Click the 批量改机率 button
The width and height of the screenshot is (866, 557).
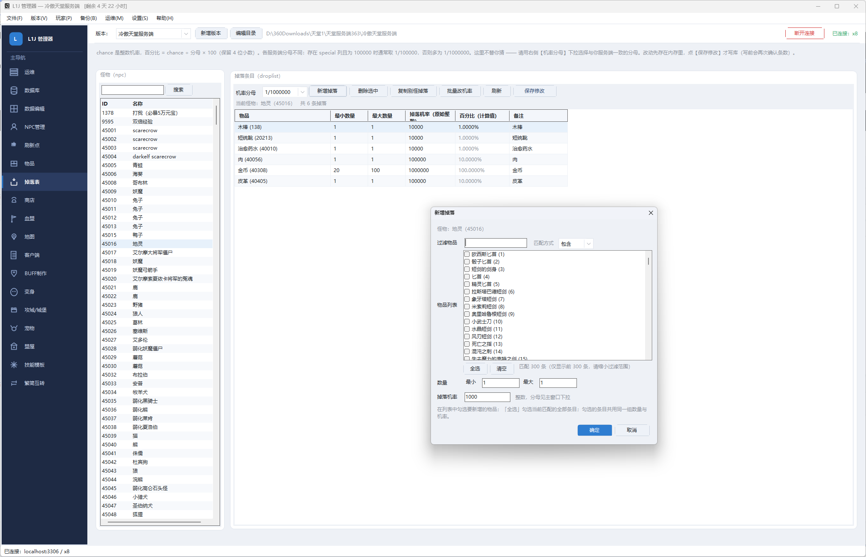(460, 91)
